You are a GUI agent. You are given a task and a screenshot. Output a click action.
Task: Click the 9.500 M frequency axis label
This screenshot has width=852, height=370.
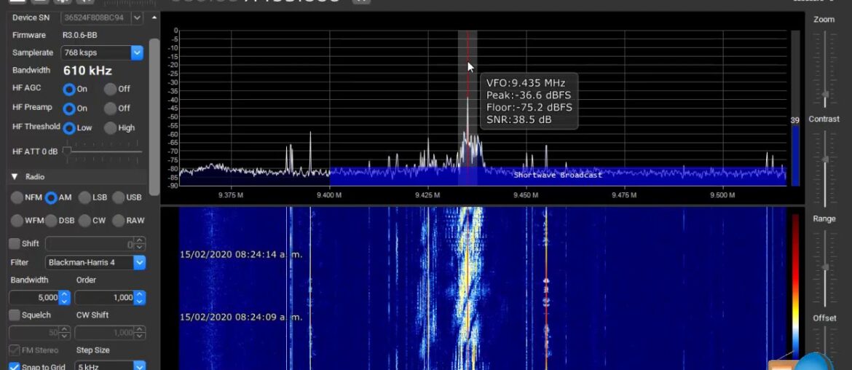722,195
